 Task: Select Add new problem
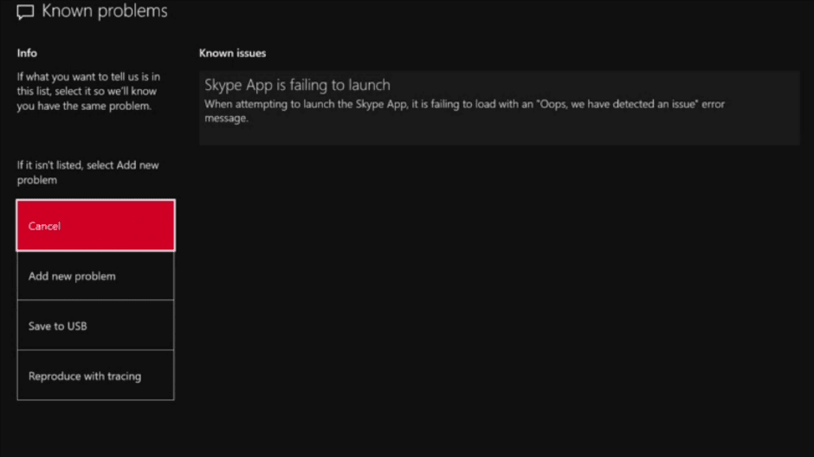95,276
